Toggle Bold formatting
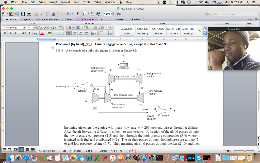 click(x=5, y=33)
